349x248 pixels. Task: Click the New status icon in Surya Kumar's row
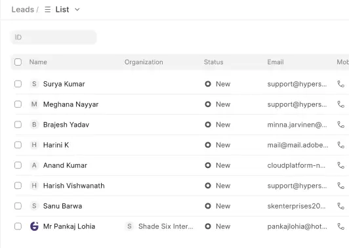(208, 84)
